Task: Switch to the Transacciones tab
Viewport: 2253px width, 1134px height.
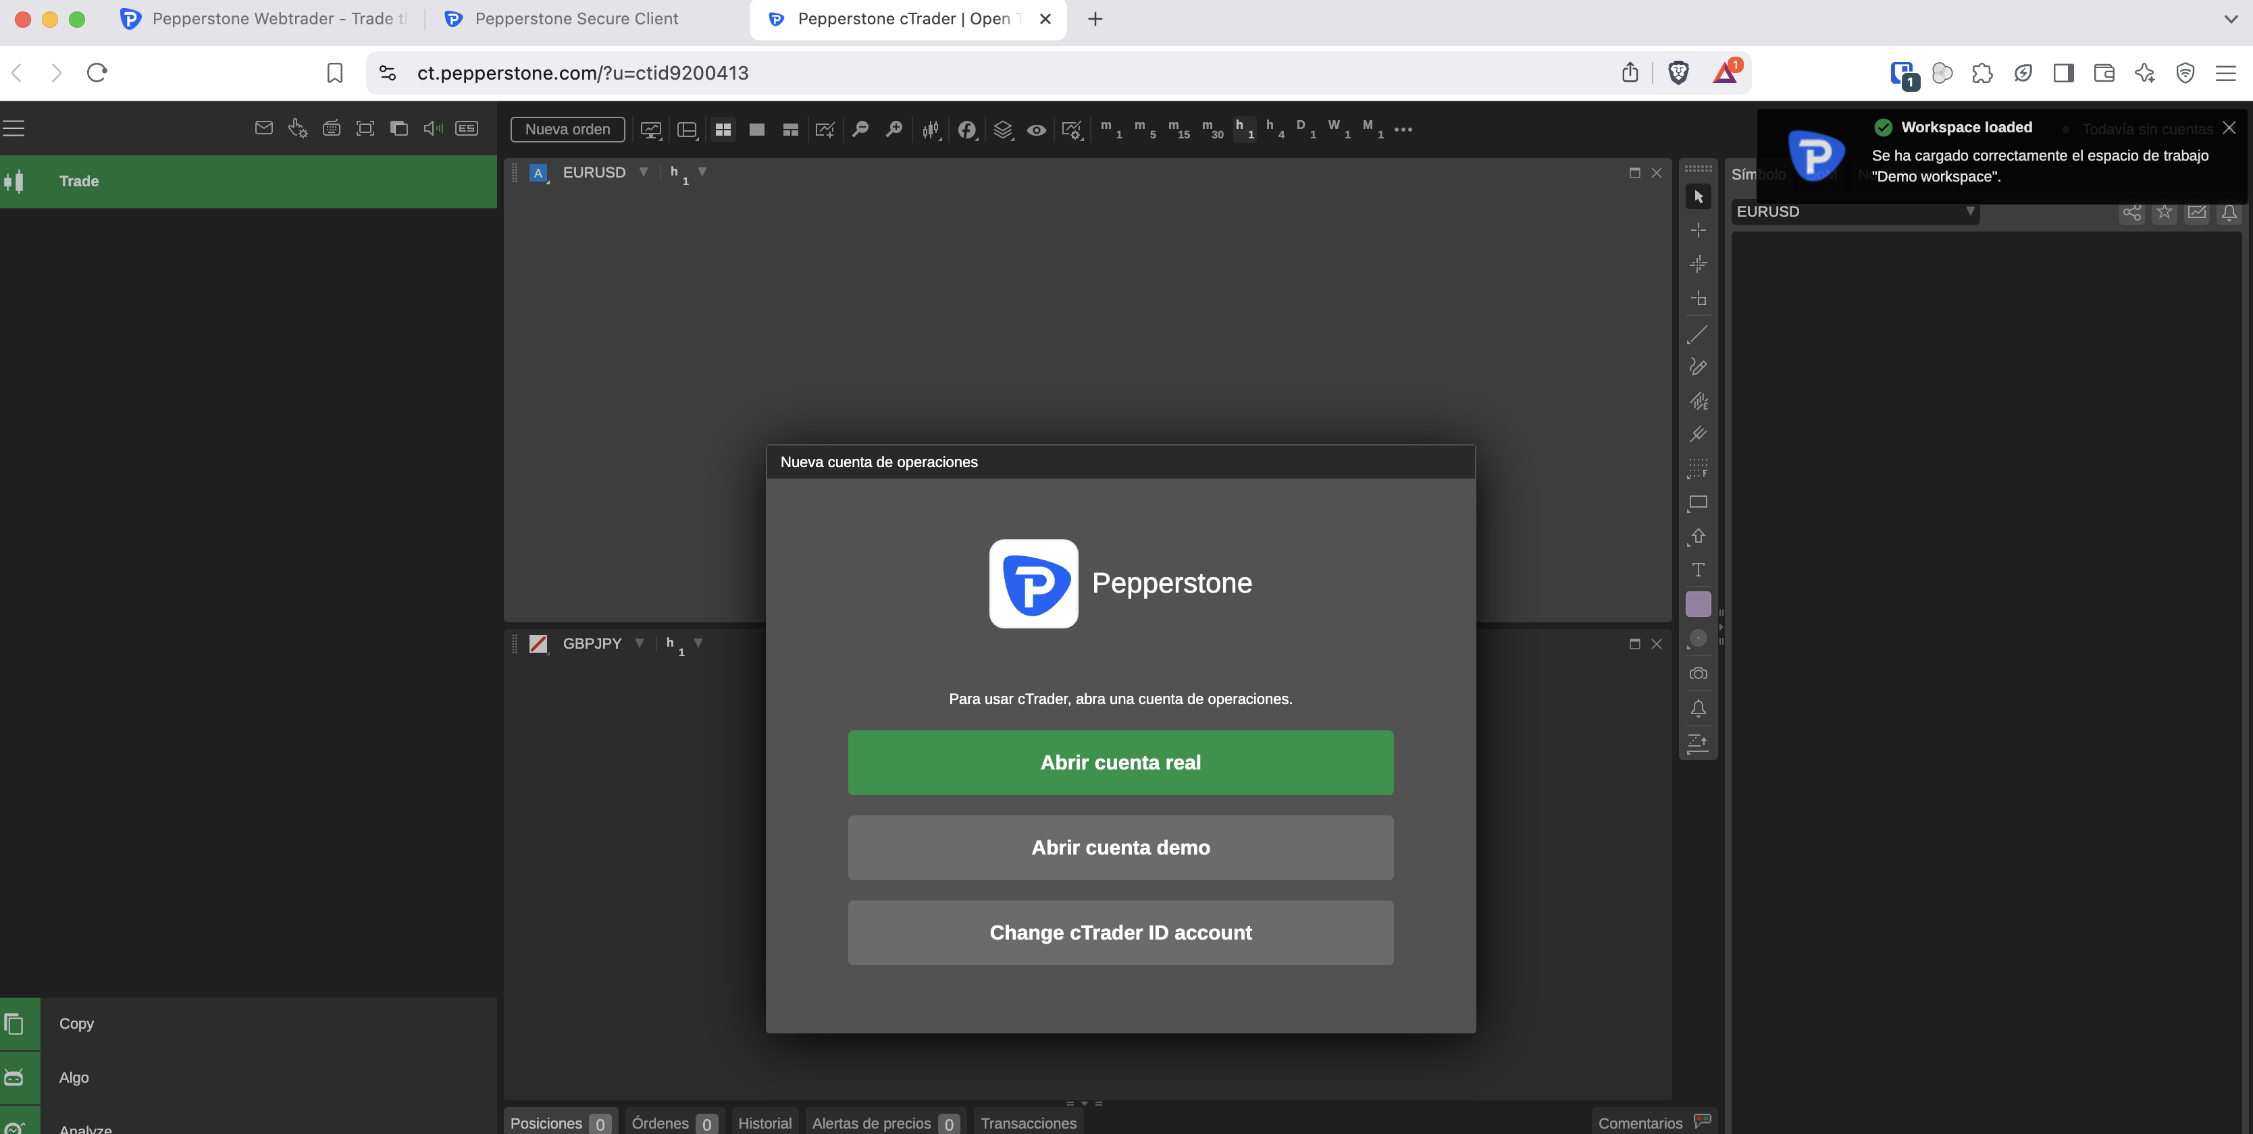Action: [1029, 1123]
